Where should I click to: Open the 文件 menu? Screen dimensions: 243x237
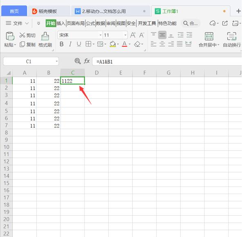tap(17, 23)
